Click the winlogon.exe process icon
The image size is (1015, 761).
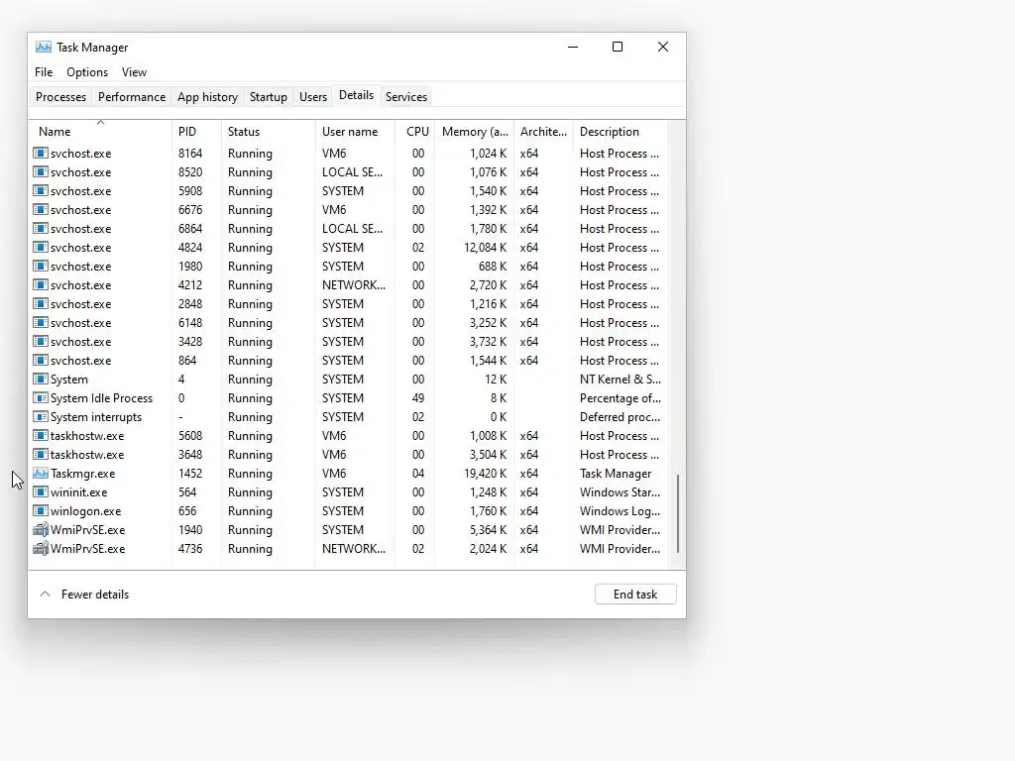click(40, 510)
